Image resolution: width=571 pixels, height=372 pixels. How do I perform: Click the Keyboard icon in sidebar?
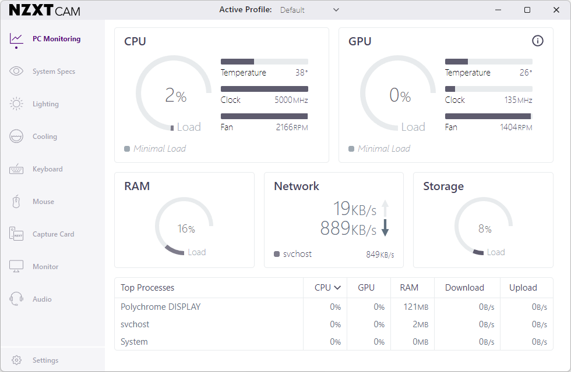tap(16, 169)
